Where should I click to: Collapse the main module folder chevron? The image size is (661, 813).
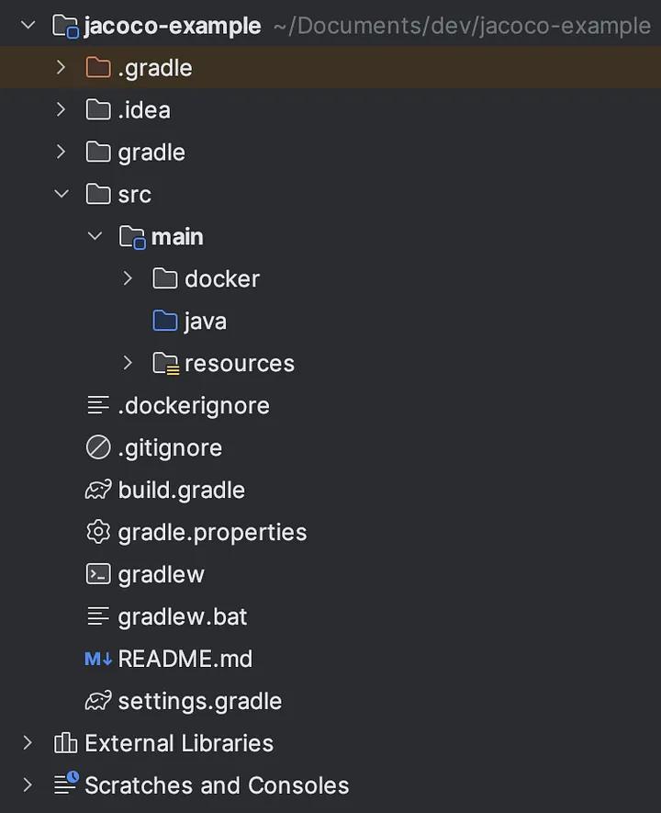coord(95,236)
